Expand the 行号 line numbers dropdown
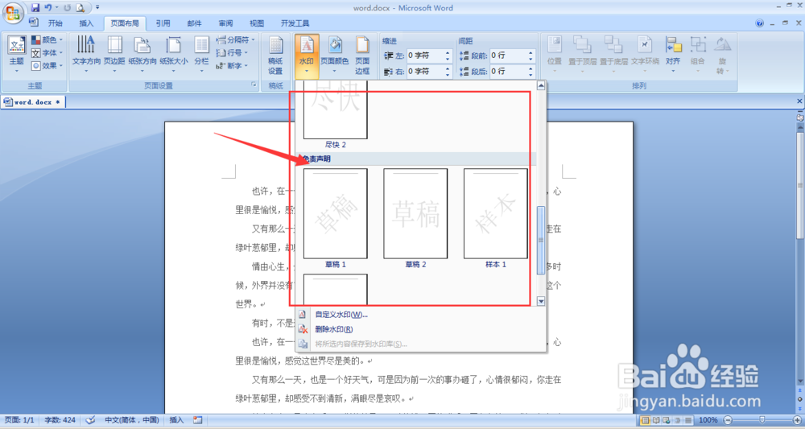 point(232,52)
